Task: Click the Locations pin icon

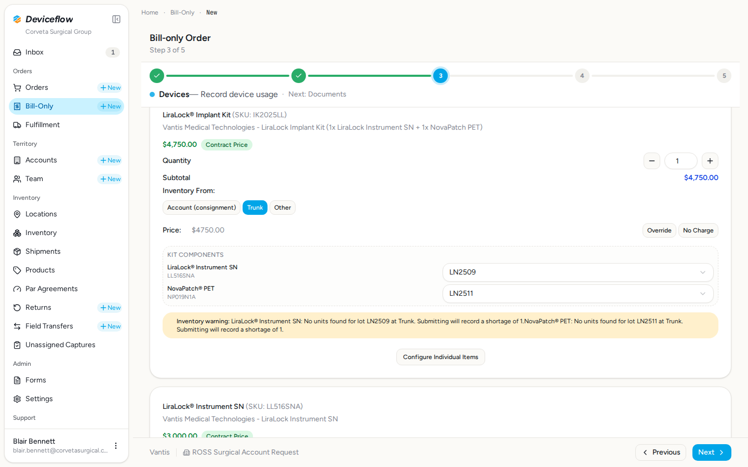Action: tap(17, 214)
